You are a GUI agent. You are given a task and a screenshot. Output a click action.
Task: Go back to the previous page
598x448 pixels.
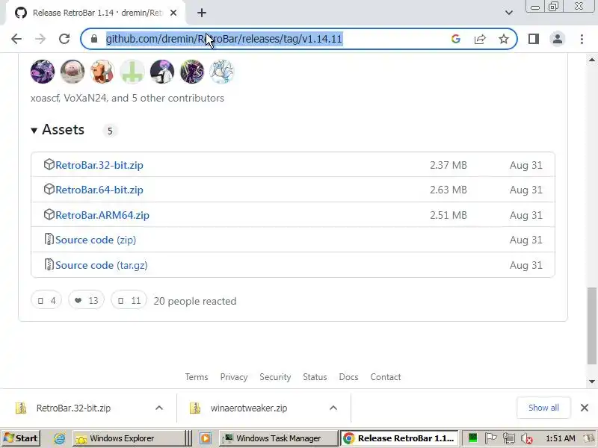16,39
